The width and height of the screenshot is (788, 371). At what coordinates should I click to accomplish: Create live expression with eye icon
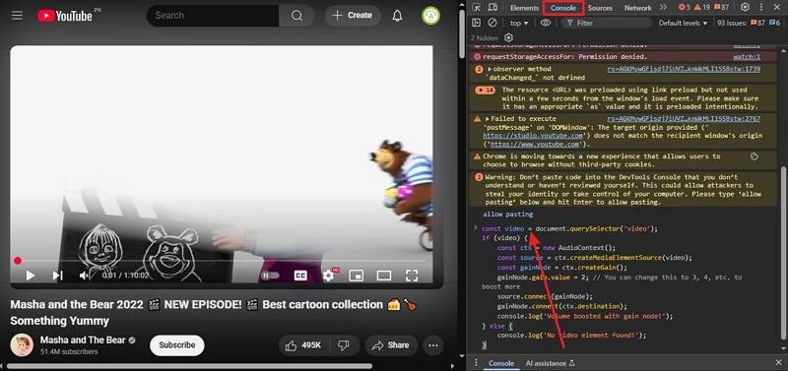click(x=546, y=23)
